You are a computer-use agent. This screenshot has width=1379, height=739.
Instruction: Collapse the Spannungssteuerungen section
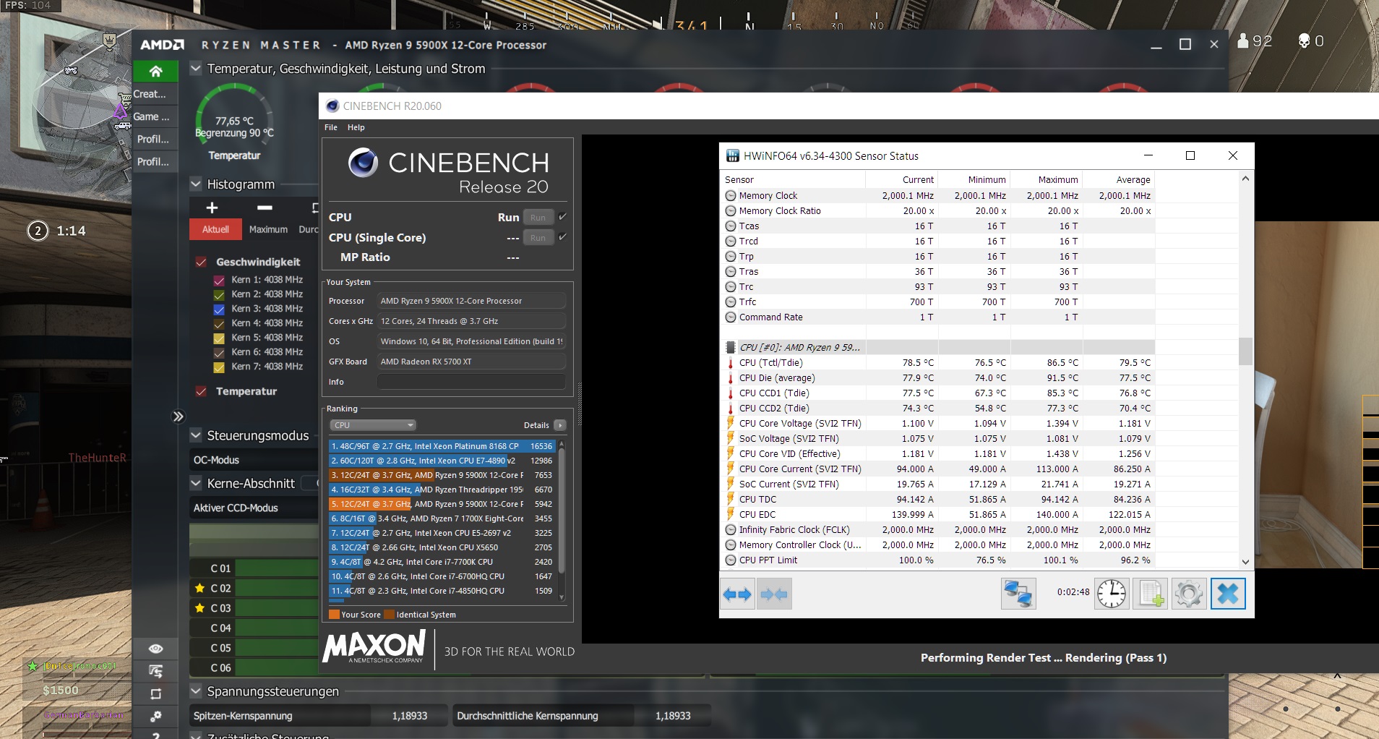195,691
